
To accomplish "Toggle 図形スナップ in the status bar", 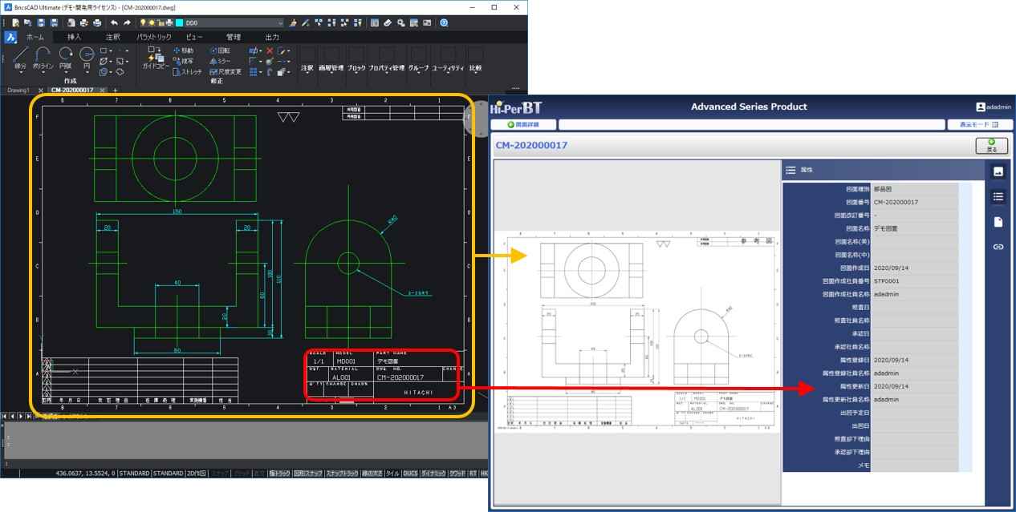I will click(307, 474).
